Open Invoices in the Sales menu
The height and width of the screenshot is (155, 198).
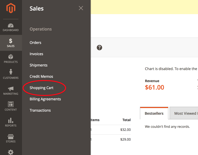point(36,54)
